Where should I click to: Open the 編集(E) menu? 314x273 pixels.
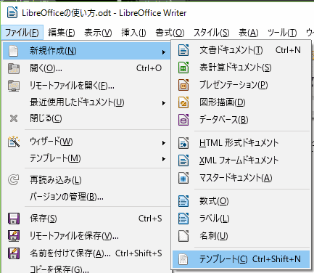coord(62,32)
